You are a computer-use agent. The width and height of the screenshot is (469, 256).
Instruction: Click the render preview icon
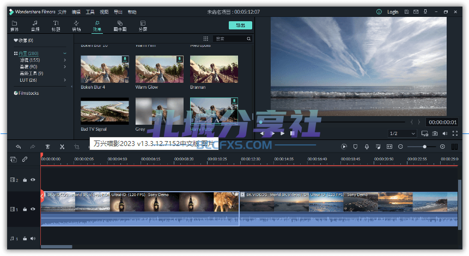(344, 147)
